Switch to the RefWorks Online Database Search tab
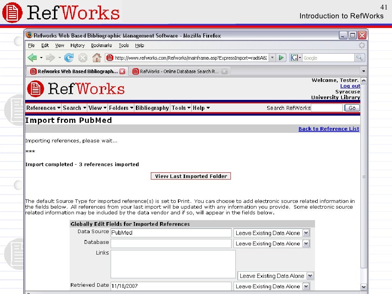Viewport: 392px width, 294px height. click(x=180, y=72)
